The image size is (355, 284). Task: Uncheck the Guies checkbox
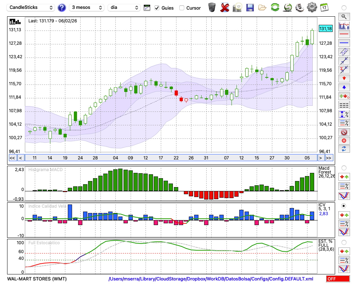(157, 8)
